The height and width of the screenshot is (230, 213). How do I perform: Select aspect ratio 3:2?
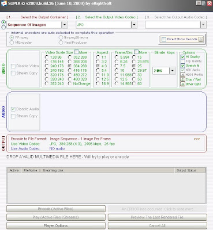[98, 62]
